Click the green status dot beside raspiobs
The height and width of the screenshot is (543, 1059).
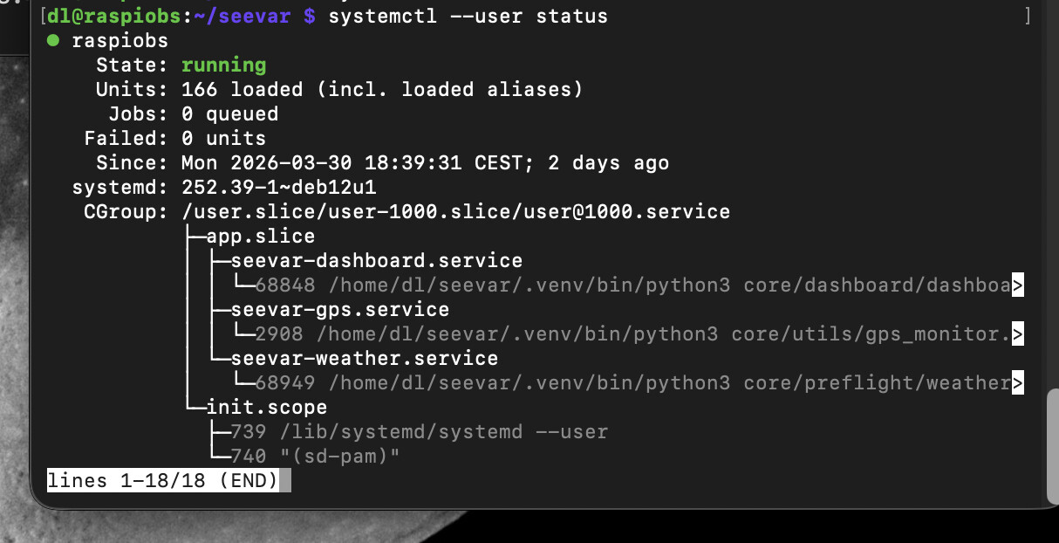tap(54, 40)
